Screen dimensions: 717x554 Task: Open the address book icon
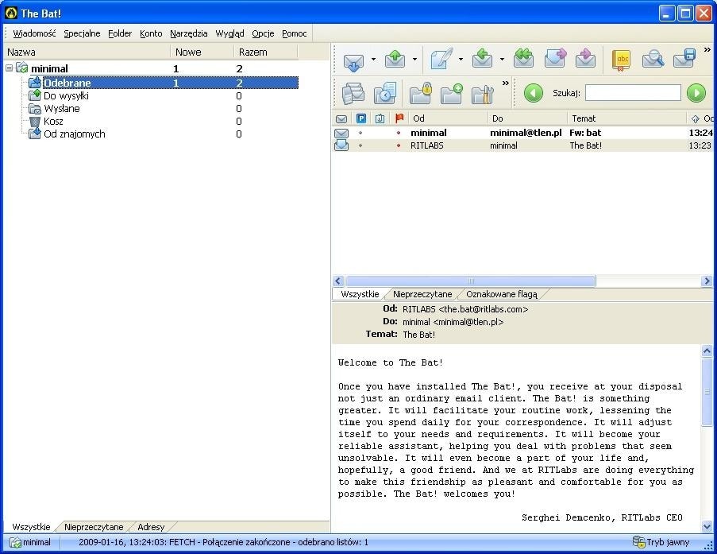(x=622, y=60)
